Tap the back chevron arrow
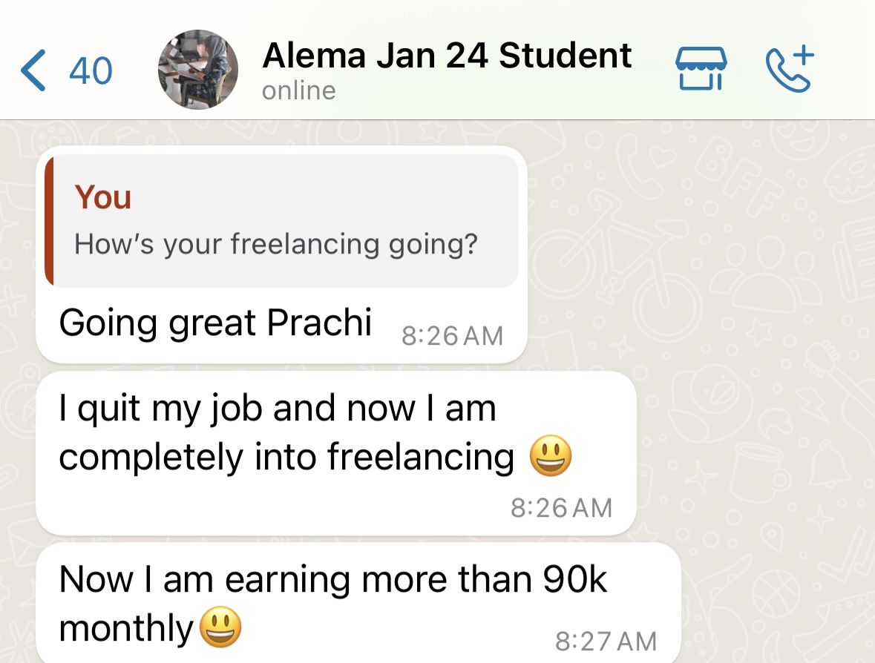875x663 pixels. pyautogui.click(x=33, y=71)
